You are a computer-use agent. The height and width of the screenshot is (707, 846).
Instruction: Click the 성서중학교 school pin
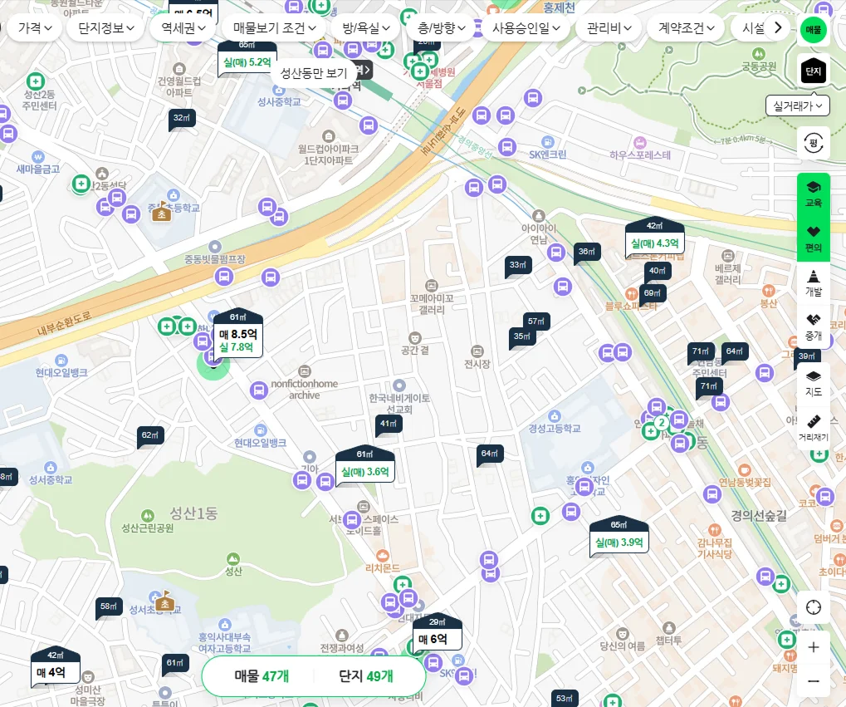(51, 468)
